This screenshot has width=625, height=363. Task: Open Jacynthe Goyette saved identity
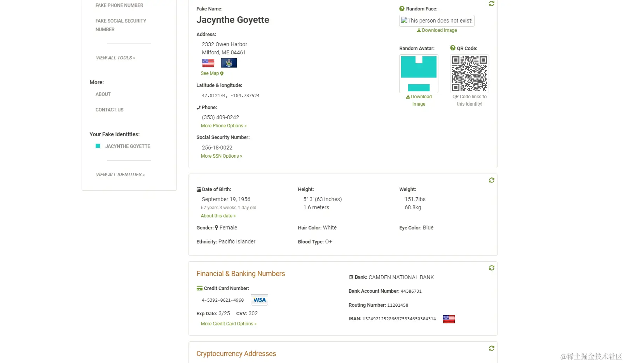[x=127, y=146]
